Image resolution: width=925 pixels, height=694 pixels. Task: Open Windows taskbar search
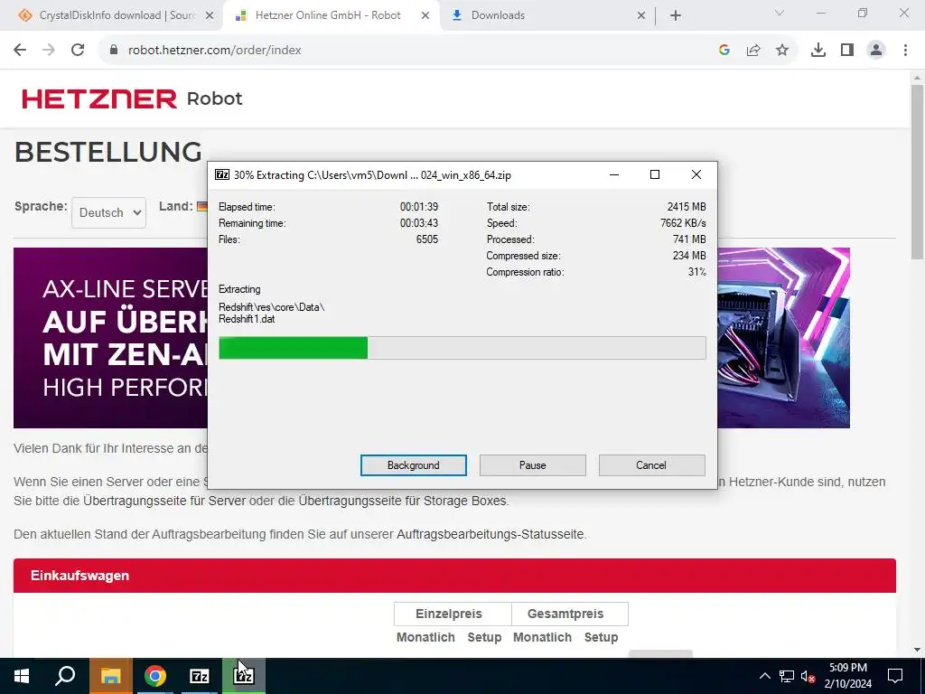(65, 676)
